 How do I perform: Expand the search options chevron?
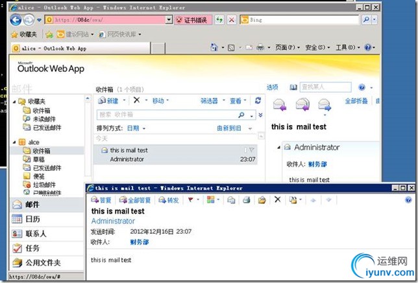tap(260, 115)
